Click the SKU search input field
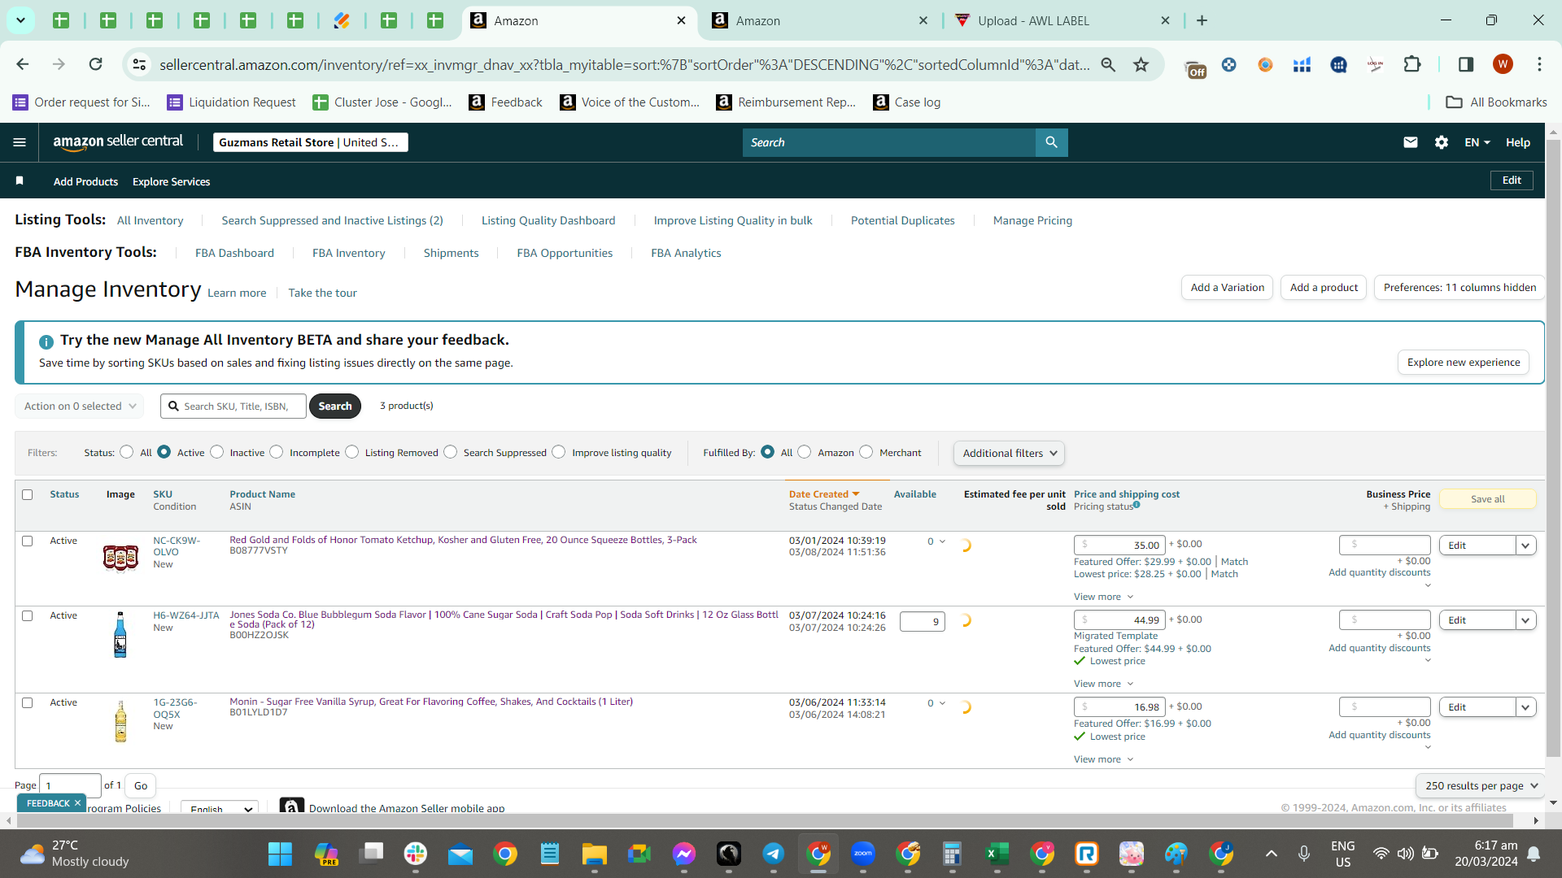Screen dimensions: 1562x878 233,406
